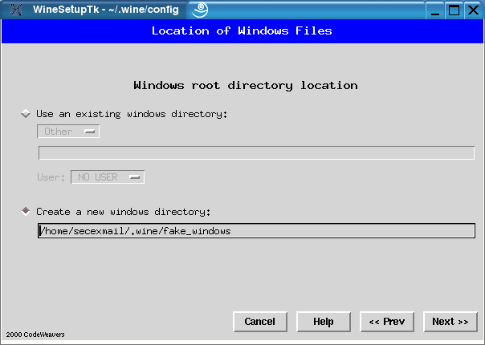485x345 pixels.
Task: Click the blue 'Location of Windows Files' banner
Action: click(242, 31)
